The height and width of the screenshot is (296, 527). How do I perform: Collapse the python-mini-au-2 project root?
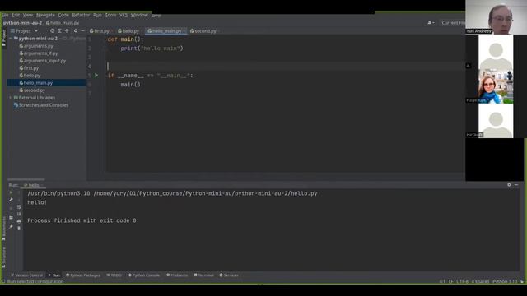(x=11, y=39)
